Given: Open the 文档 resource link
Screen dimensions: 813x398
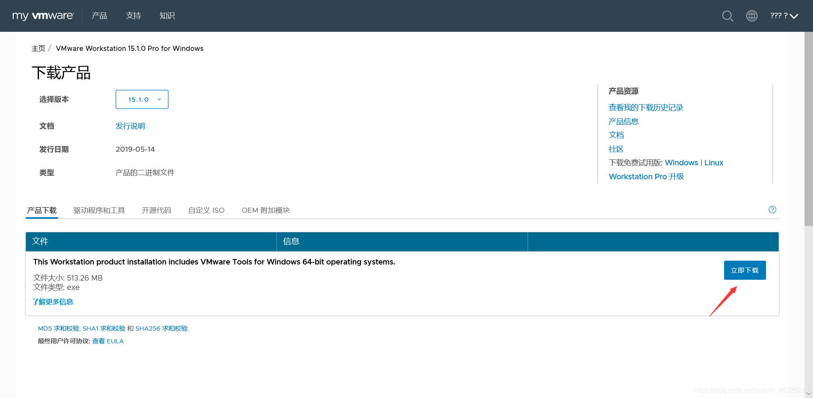Looking at the screenshot, I should coord(616,135).
